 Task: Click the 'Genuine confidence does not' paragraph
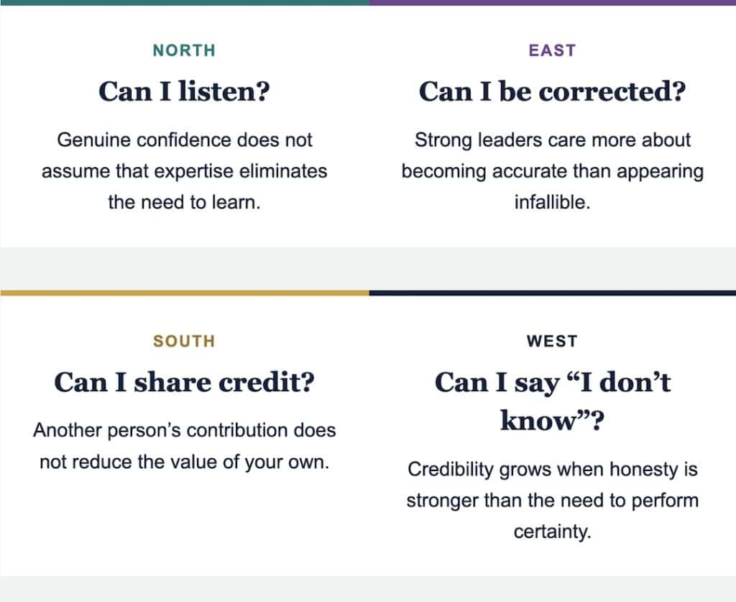point(184,171)
